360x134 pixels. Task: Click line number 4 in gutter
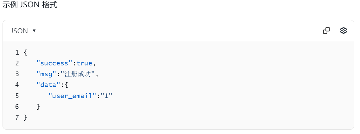(x=17, y=85)
